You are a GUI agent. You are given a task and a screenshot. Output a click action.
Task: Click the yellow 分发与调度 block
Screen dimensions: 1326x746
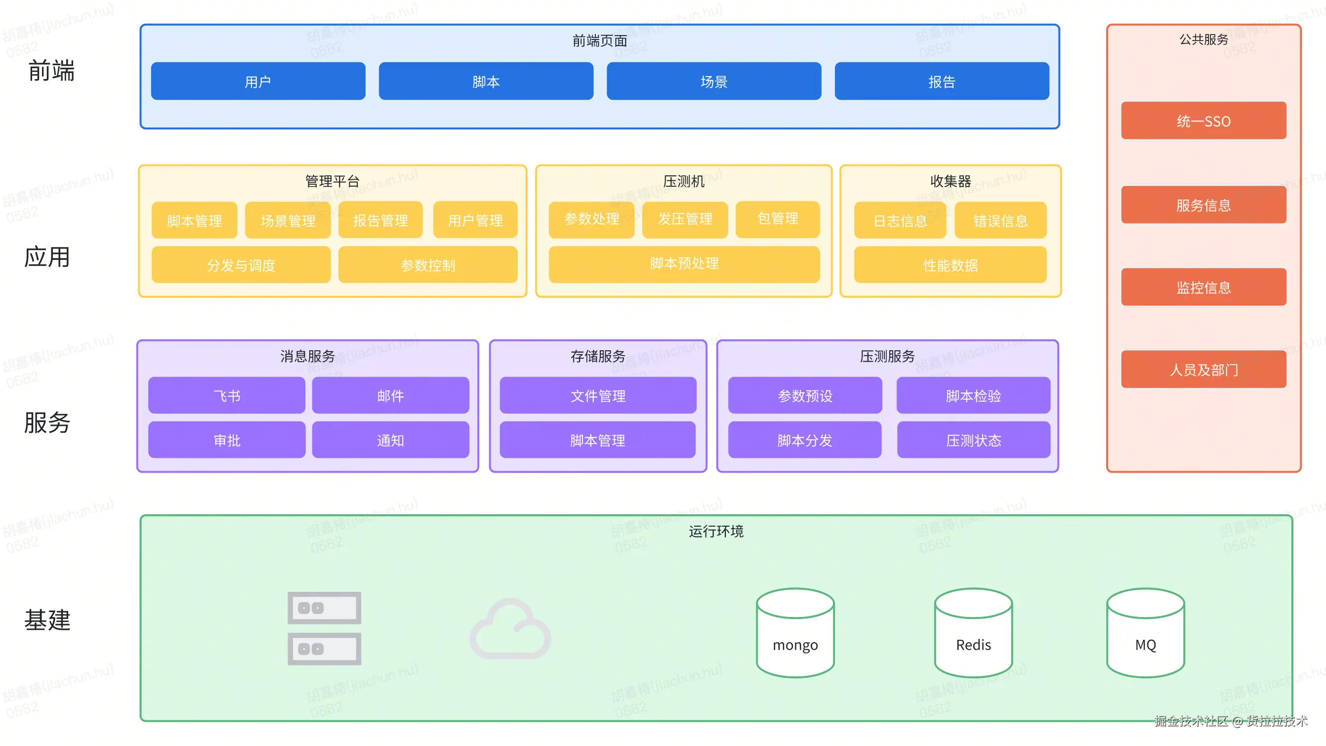(241, 265)
